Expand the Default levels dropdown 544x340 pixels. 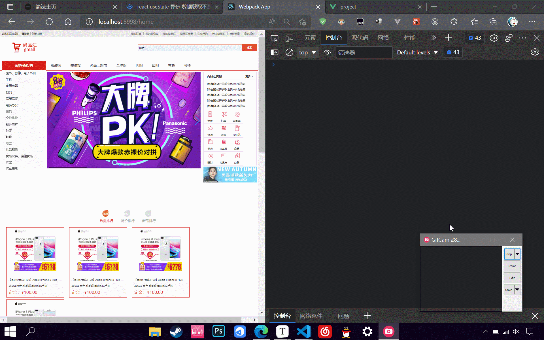417,52
